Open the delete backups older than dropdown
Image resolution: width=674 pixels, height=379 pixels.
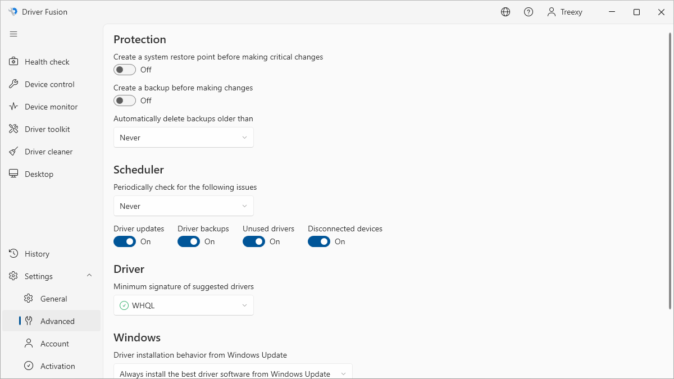[184, 138]
